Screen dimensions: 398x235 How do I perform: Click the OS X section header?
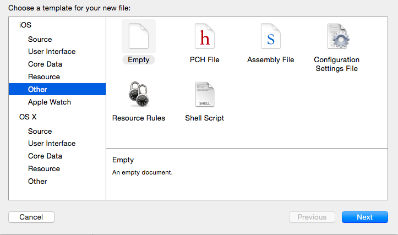coord(28,117)
